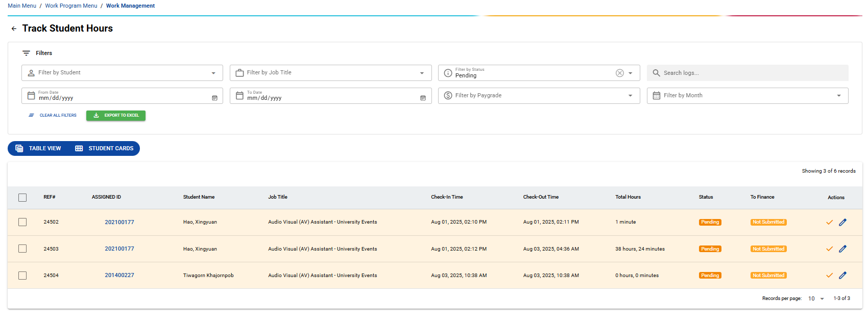
Task: Open the Work Program Menu breadcrumb link
Action: tap(71, 6)
